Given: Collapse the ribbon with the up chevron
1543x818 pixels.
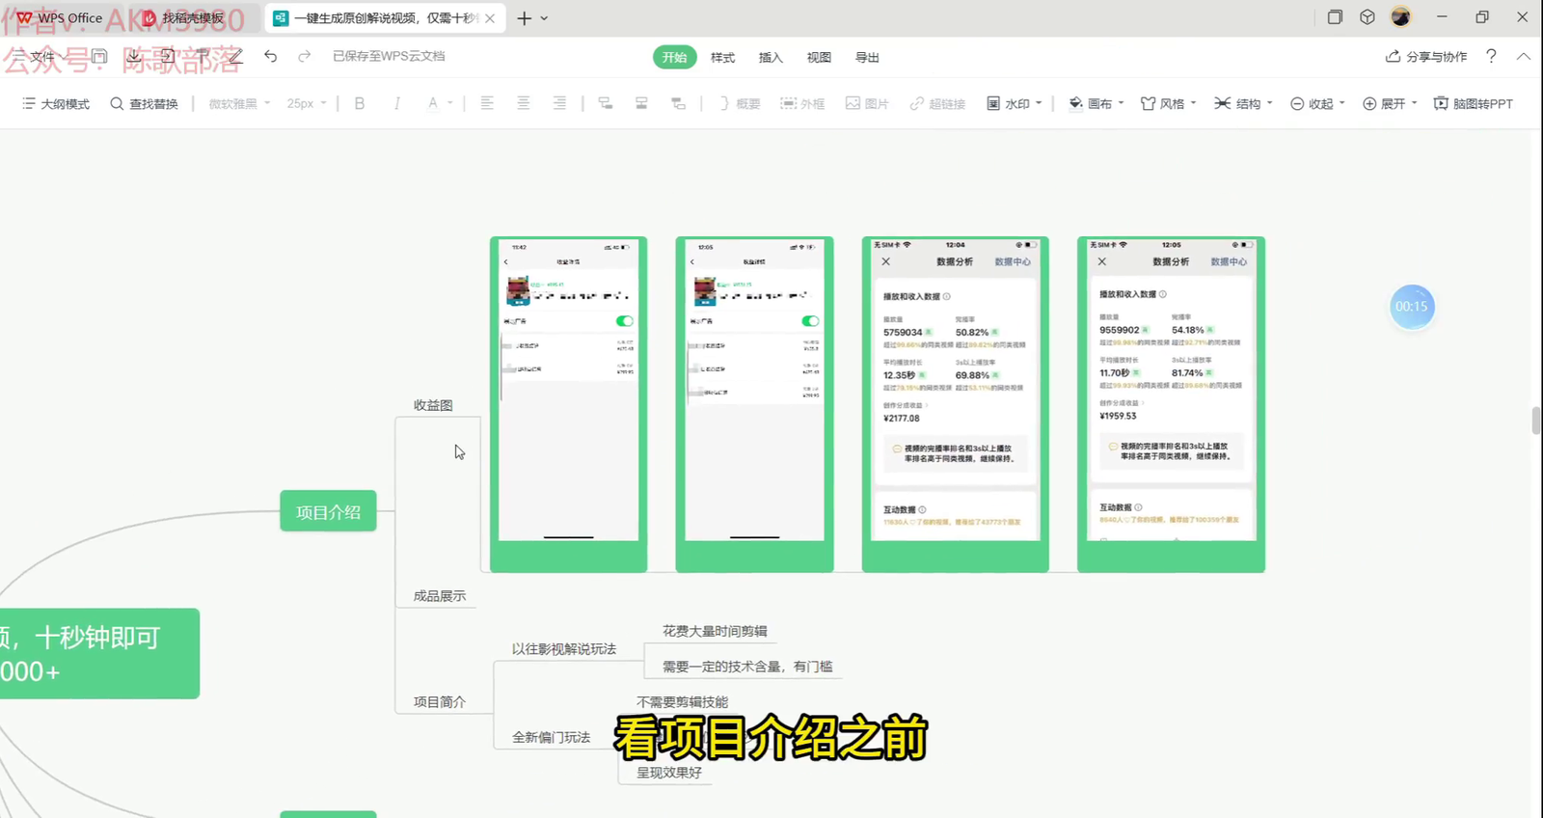Looking at the screenshot, I should pyautogui.click(x=1524, y=57).
